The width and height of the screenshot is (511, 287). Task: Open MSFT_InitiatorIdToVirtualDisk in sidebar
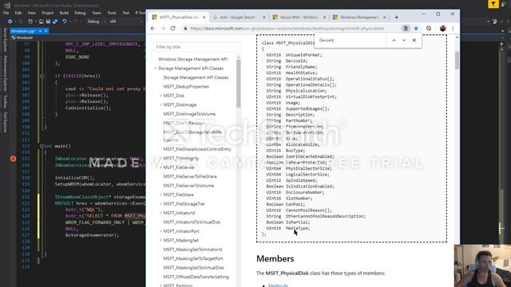[x=192, y=222]
